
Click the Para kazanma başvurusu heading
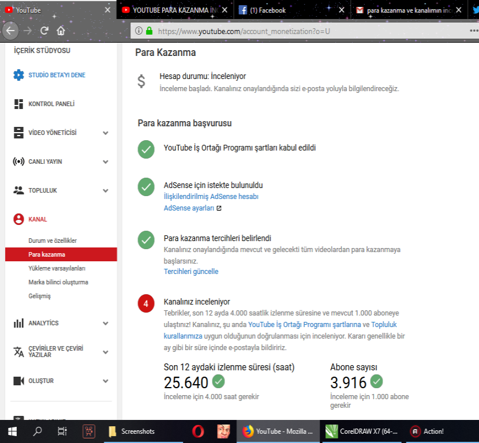(x=185, y=123)
